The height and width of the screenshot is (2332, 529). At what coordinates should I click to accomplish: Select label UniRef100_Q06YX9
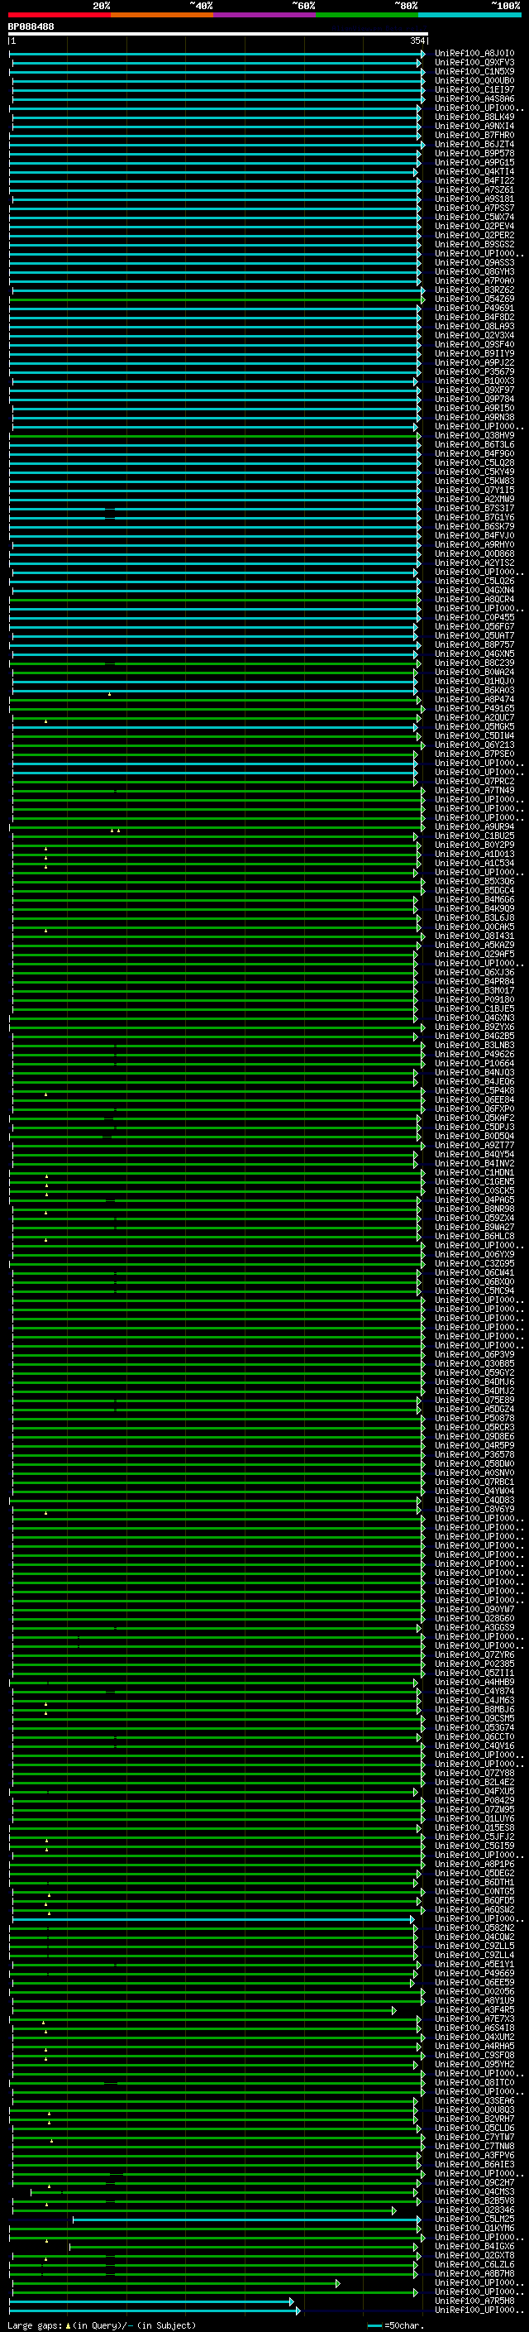(x=474, y=1255)
